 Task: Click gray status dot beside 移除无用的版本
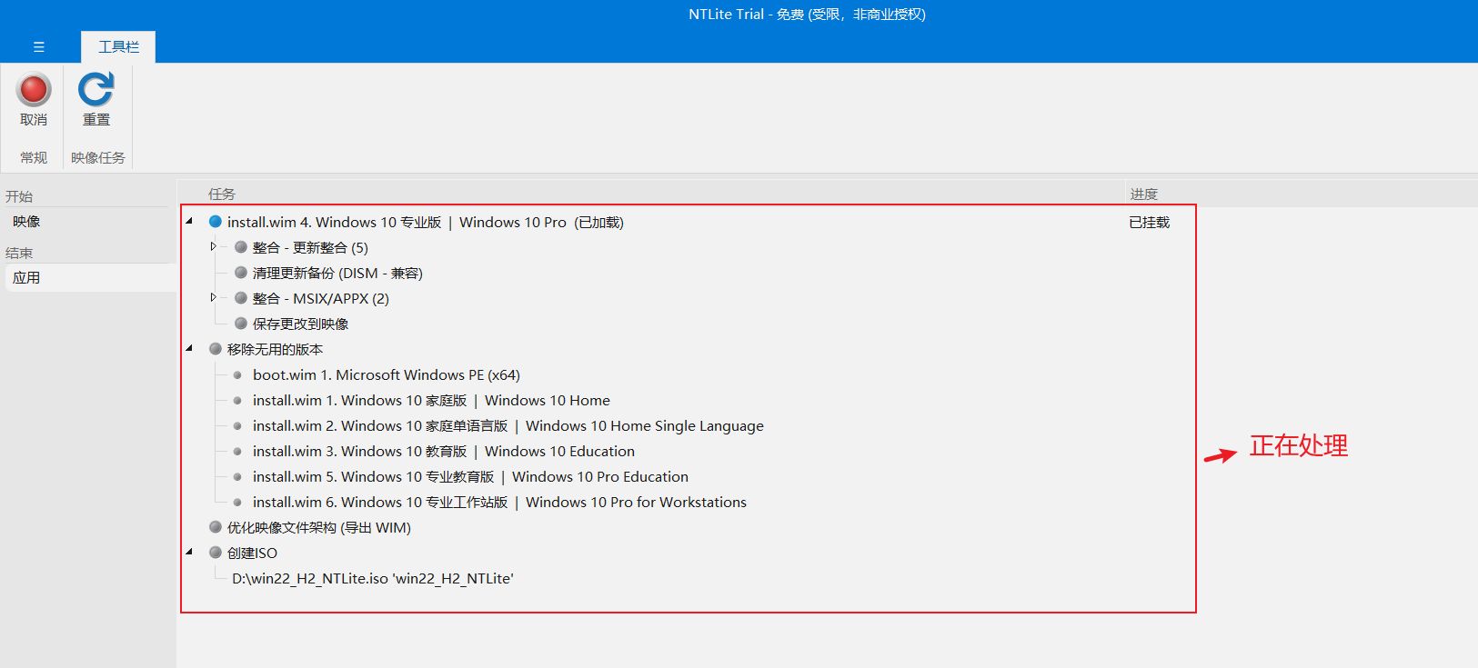tap(216, 349)
